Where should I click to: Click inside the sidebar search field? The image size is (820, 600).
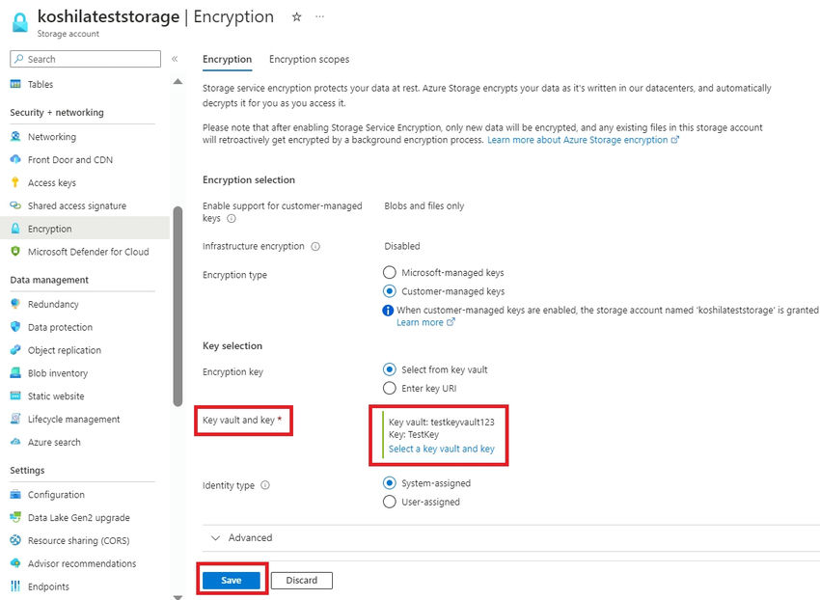click(84, 59)
